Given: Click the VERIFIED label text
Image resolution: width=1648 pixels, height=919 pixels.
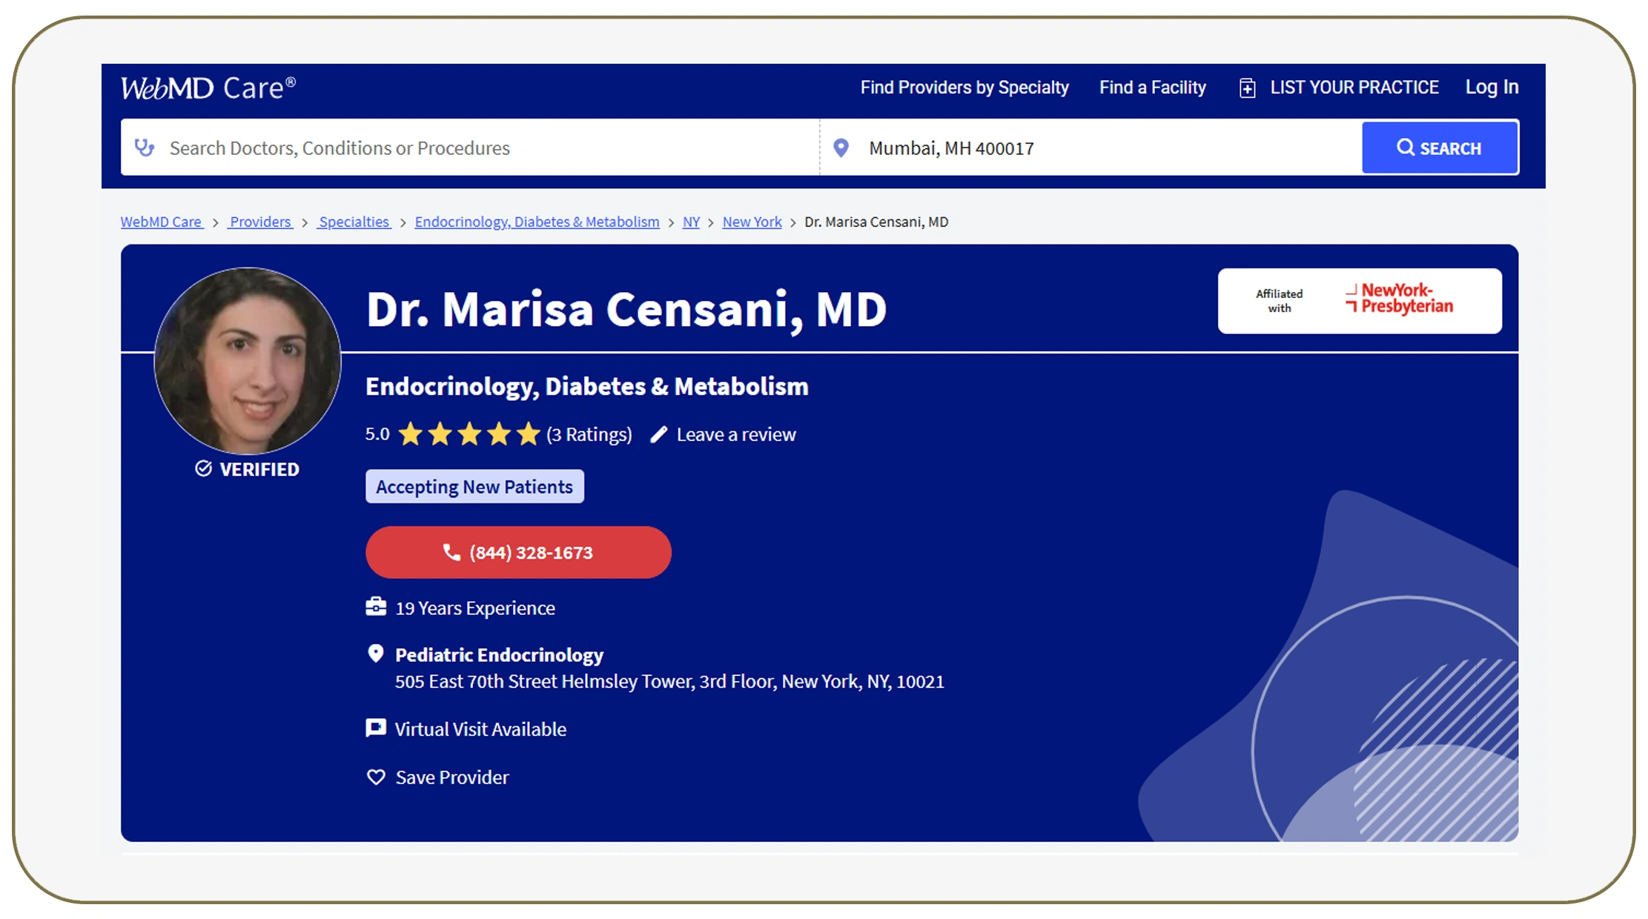Looking at the screenshot, I should click(x=259, y=469).
